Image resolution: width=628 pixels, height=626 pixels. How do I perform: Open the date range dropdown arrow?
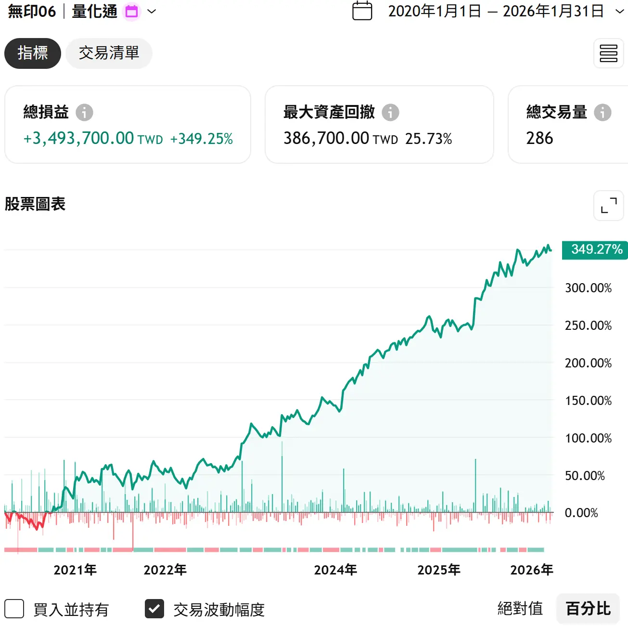click(620, 12)
